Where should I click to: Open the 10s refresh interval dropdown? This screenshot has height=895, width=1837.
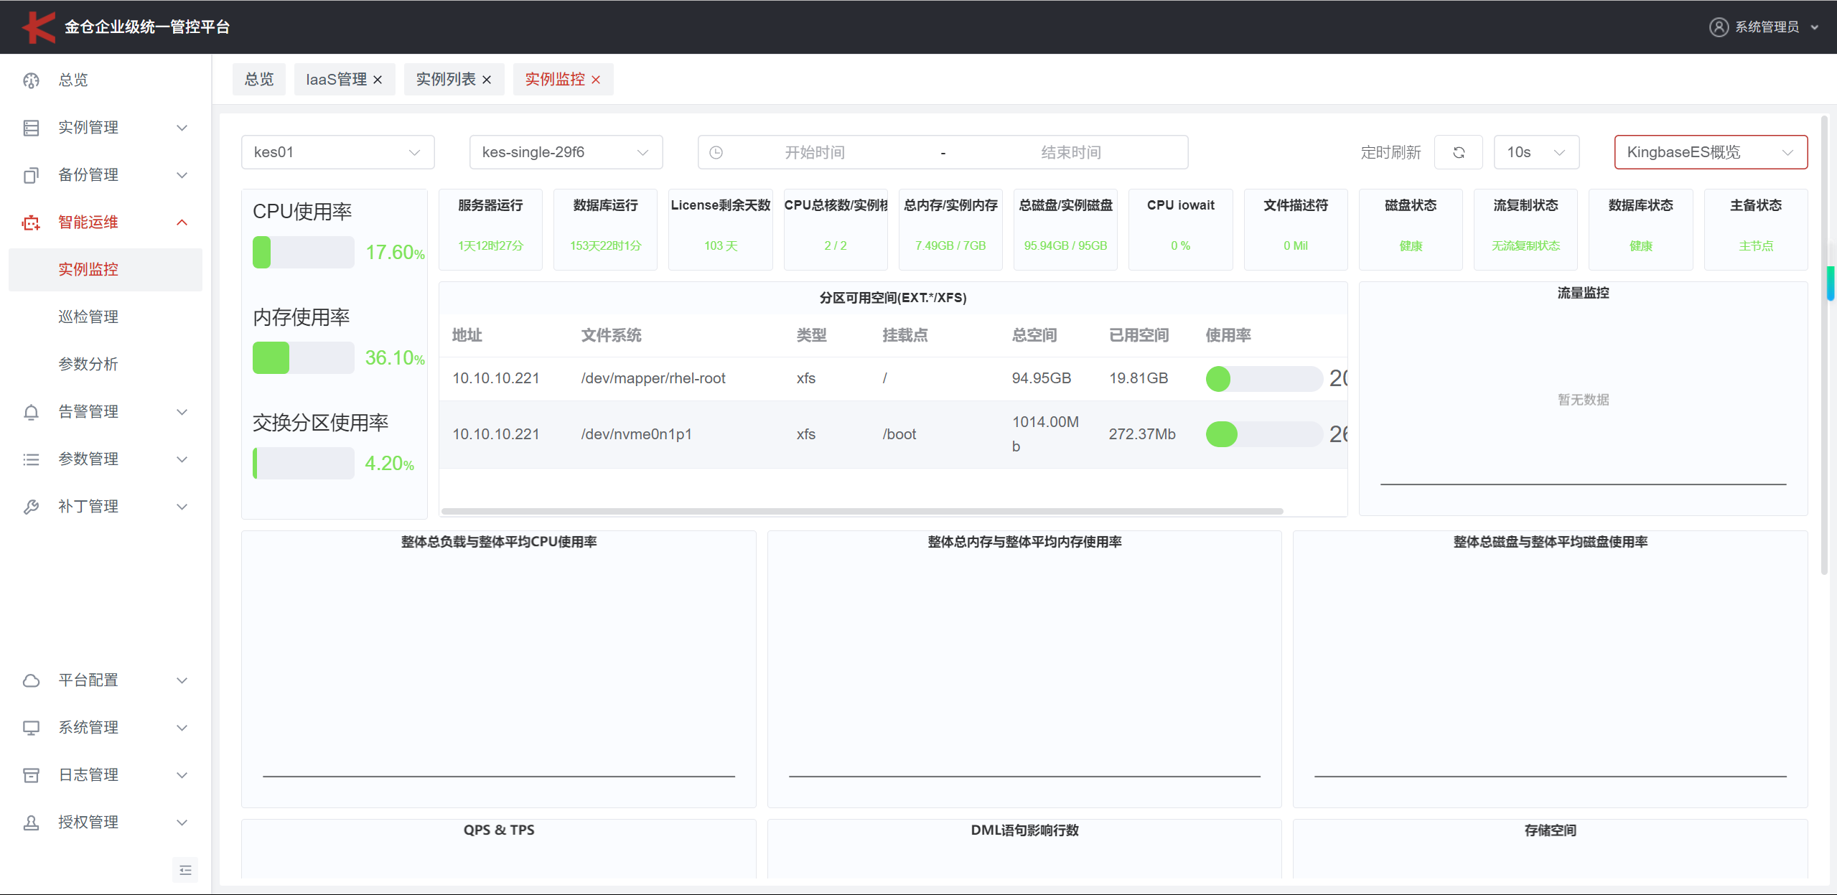[1535, 152]
